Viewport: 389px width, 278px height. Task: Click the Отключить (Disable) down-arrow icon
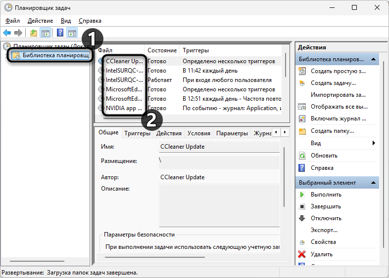pos(302,218)
